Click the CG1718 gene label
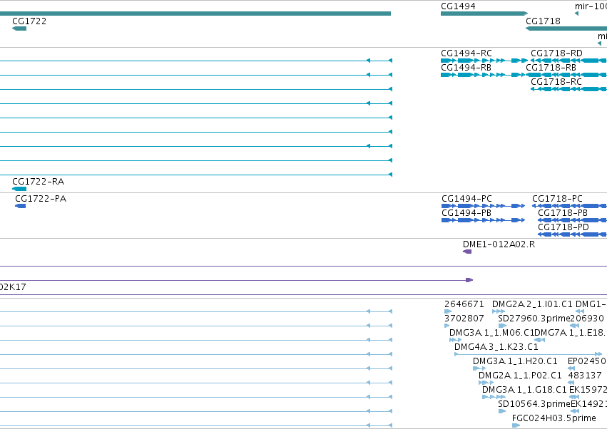The image size is (607, 429). click(543, 21)
